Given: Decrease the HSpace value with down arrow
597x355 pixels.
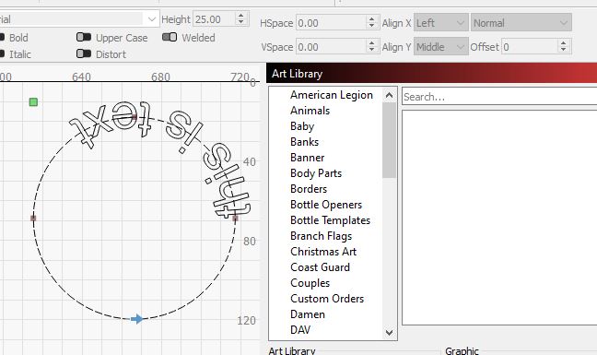Looking at the screenshot, I should (371, 27).
